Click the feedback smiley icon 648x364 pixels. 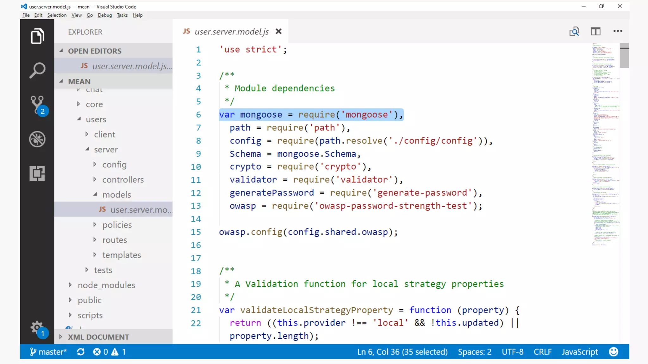(x=613, y=352)
